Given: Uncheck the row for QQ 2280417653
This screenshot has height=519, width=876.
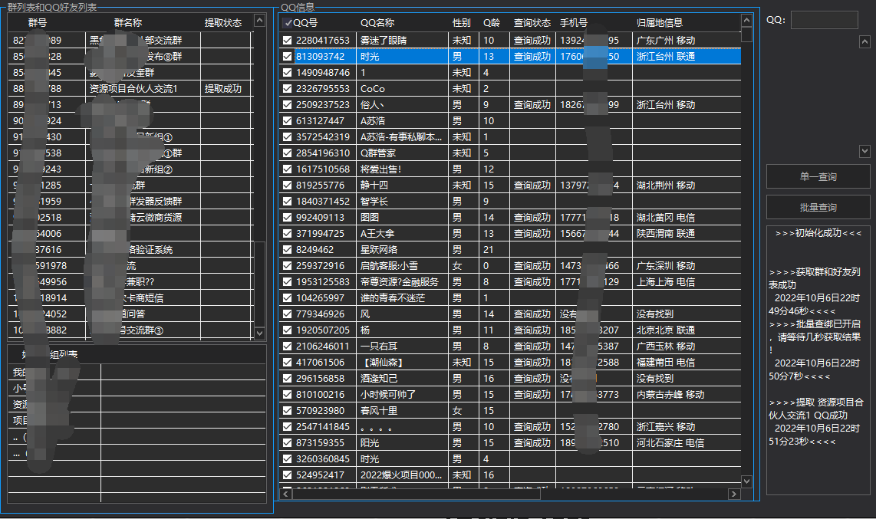Looking at the screenshot, I should tap(288, 41).
